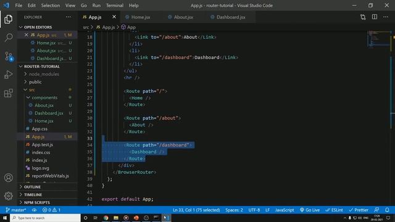Viewport: 395px width, 222px height.
Task: Open the Extensions view
Action: 8,93
